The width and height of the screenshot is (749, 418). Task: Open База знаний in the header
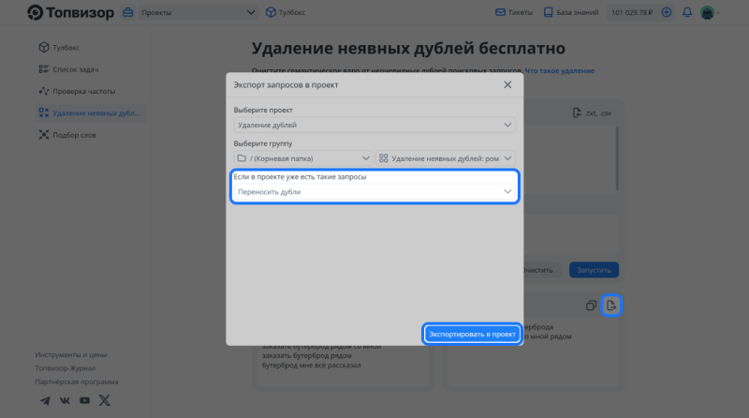pyautogui.click(x=571, y=12)
